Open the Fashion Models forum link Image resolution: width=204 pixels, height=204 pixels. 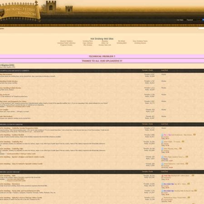[x=12, y=135]
